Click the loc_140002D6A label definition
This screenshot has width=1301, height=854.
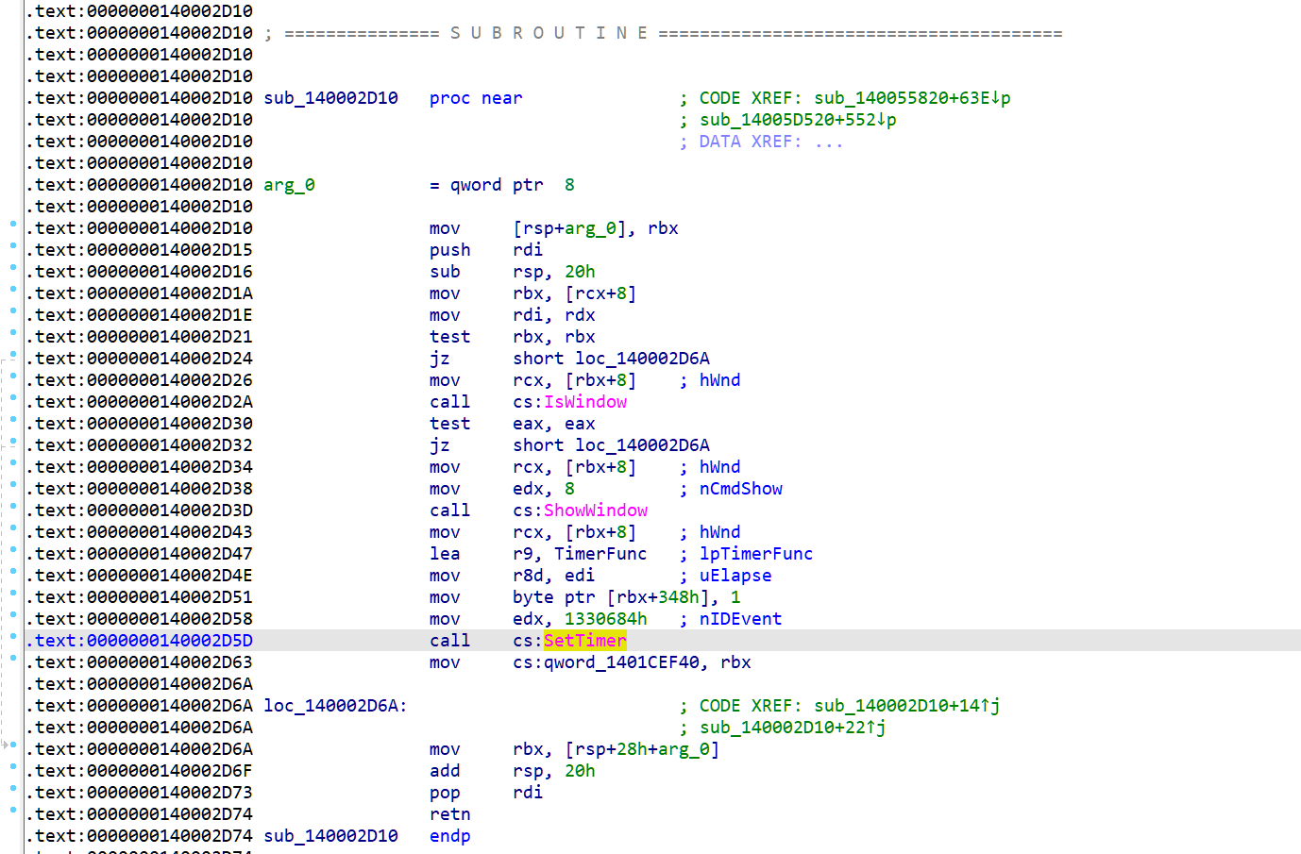tap(334, 706)
